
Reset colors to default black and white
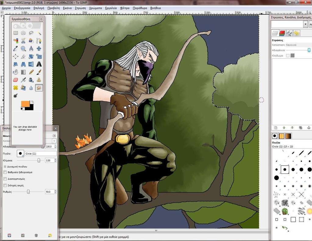coord(22,109)
